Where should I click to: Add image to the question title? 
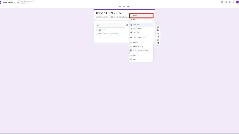(x=127, y=25)
